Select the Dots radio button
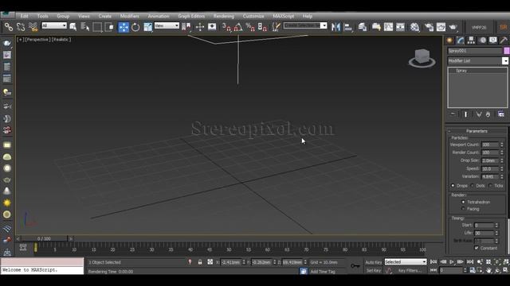This screenshot has height=286, width=510. pyautogui.click(x=472, y=185)
